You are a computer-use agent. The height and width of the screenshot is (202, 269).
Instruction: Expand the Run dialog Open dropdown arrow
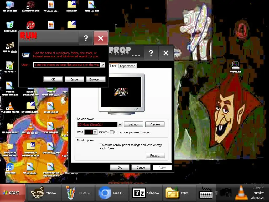(x=103, y=65)
